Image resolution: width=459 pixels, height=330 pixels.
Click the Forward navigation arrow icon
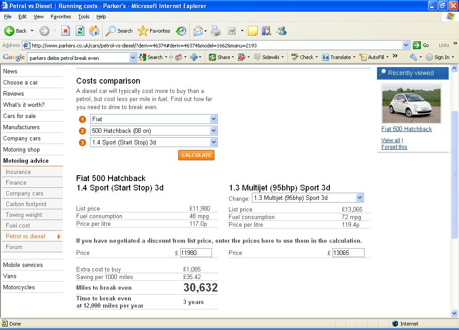point(44,31)
